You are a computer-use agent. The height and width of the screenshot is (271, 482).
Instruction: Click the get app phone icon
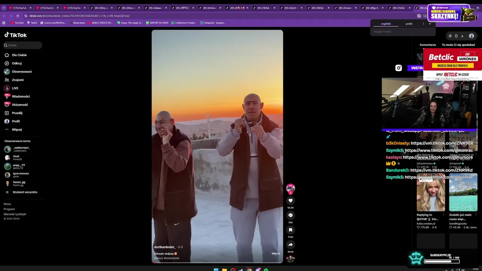point(456,36)
